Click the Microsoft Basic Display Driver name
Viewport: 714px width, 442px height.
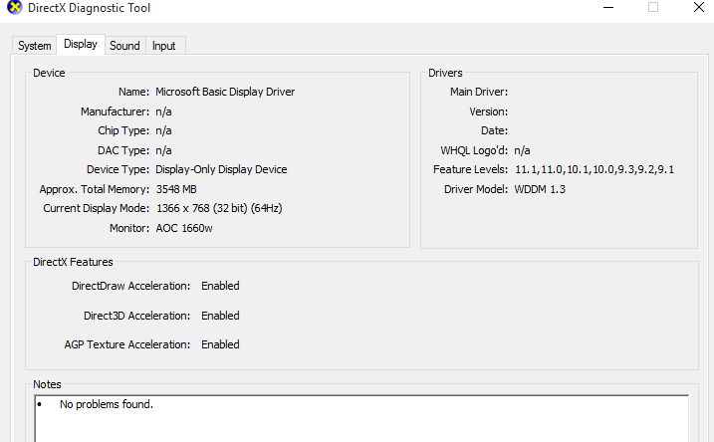coord(225,92)
